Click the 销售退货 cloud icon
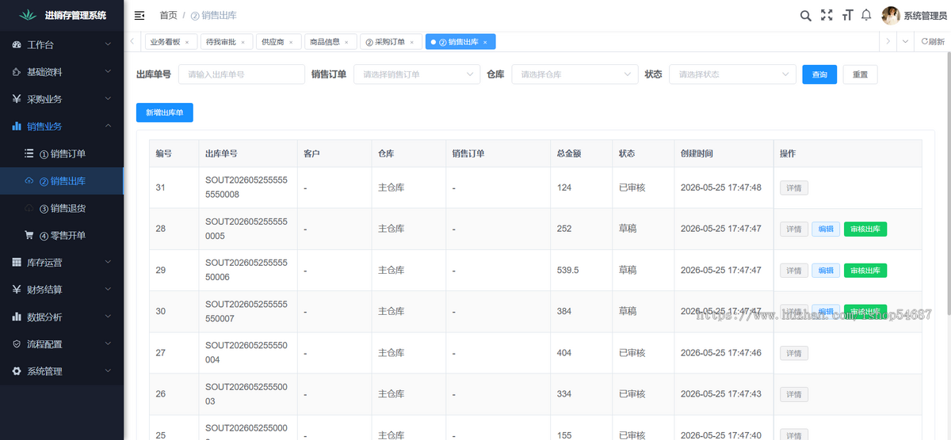 pos(29,208)
